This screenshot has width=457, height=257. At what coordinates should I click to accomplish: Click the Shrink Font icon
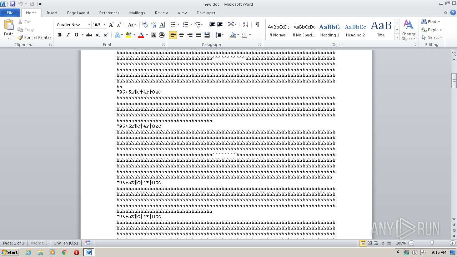(x=119, y=25)
